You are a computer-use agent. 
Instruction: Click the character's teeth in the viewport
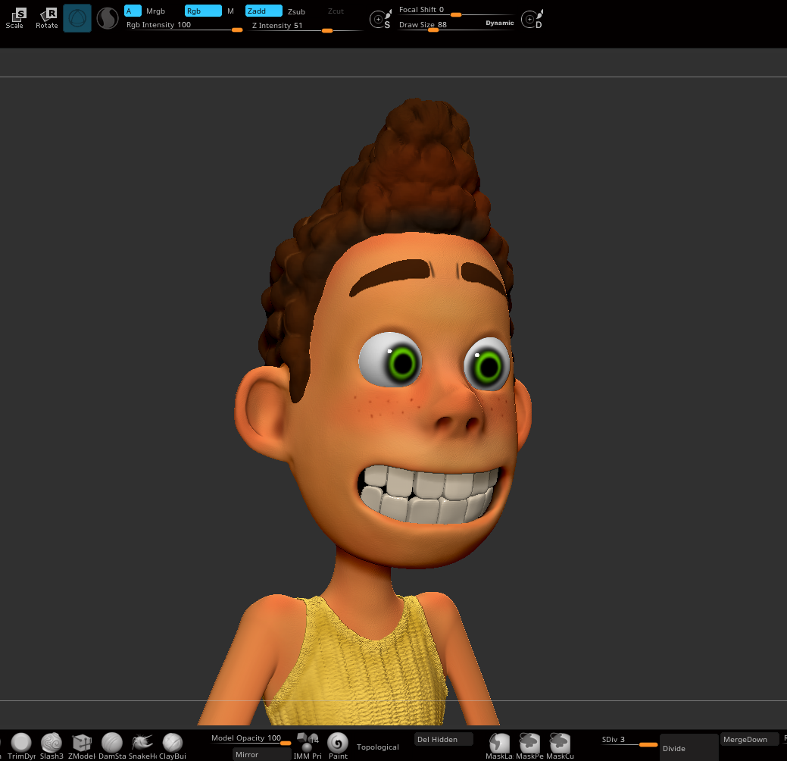(428, 495)
